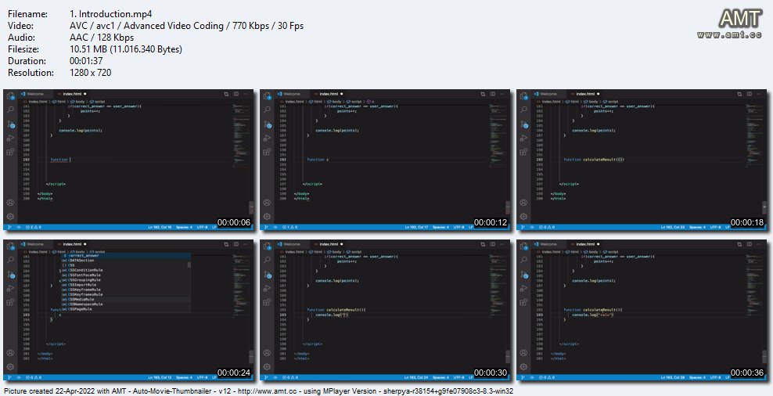Click errors and warnings count in 00:00:12 thumbnail

tap(289, 227)
